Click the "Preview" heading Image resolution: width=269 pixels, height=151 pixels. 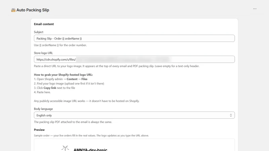[x=39, y=130]
